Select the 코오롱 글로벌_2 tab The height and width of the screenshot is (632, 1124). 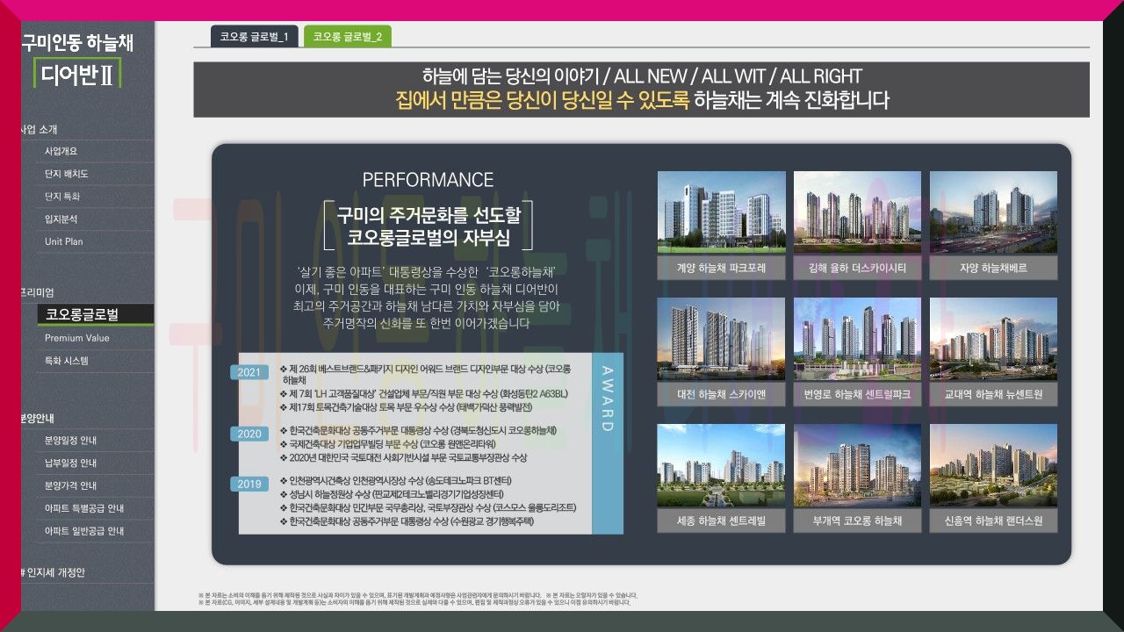pyautogui.click(x=348, y=36)
